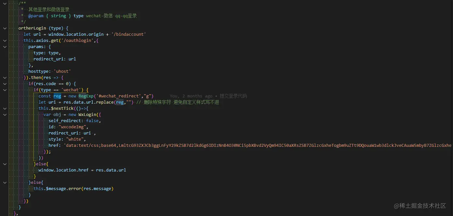Click the '/bindaccount' string literal

click(x=128, y=34)
